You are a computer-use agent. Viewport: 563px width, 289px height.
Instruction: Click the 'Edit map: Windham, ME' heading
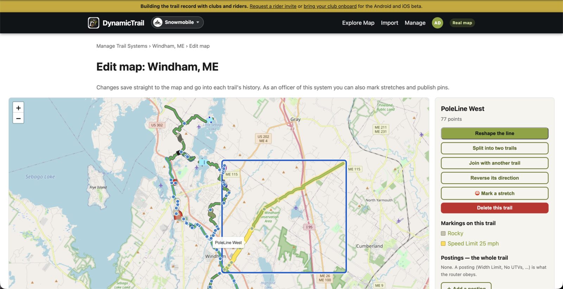pyautogui.click(x=157, y=67)
